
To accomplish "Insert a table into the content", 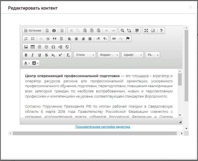I will [33, 47].
